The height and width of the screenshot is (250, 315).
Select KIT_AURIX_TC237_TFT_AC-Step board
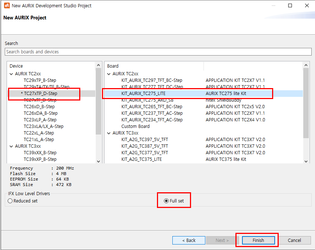click(x=152, y=113)
